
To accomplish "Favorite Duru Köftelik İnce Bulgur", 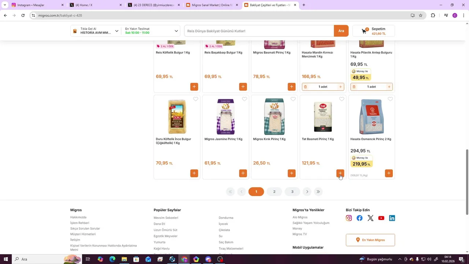I will click(x=196, y=99).
